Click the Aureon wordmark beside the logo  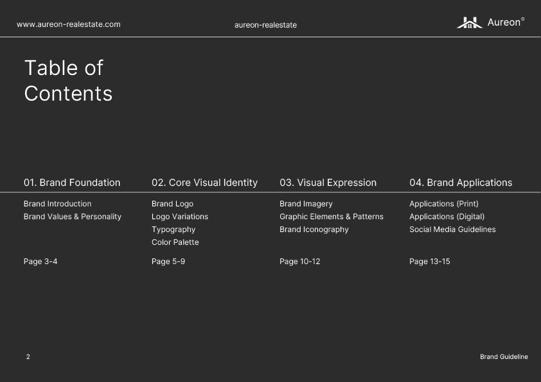(x=504, y=22)
